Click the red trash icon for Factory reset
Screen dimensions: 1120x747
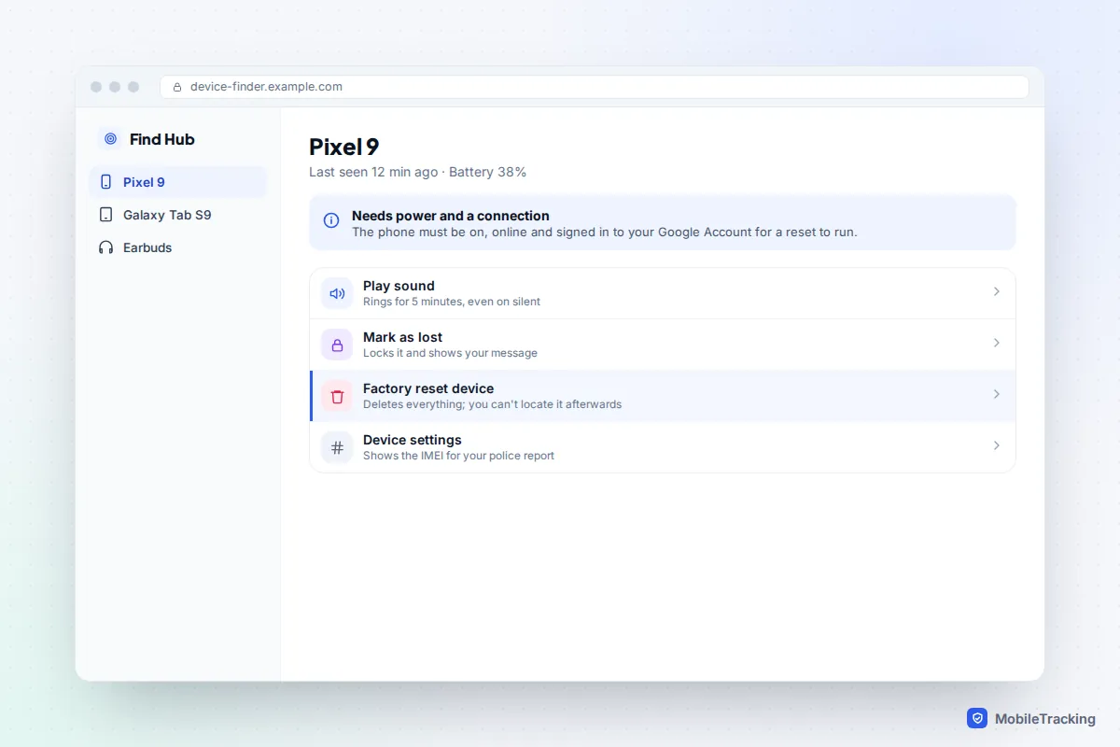coord(337,396)
